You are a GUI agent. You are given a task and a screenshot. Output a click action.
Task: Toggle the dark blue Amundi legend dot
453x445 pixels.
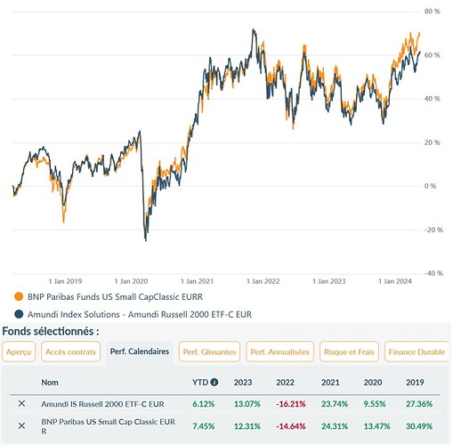(x=19, y=314)
